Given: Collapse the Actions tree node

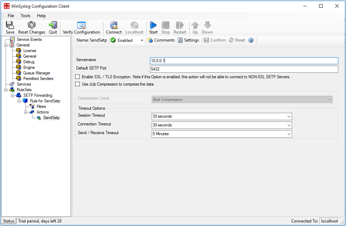Looking at the screenshot, I should [x=26, y=112].
